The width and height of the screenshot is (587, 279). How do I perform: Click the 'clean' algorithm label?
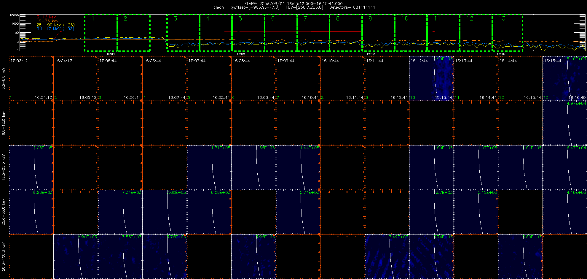218,7
